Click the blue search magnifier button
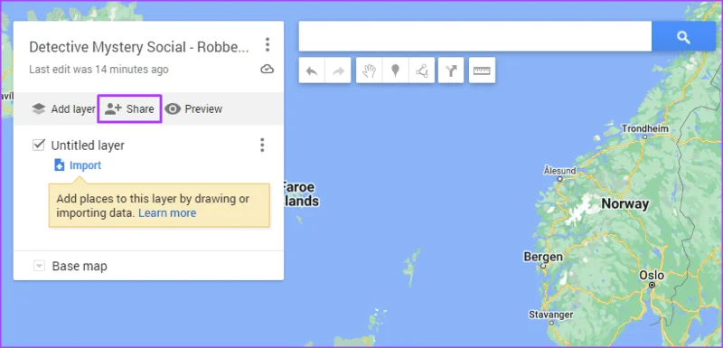Viewport: 723px width, 348px height. [683, 36]
